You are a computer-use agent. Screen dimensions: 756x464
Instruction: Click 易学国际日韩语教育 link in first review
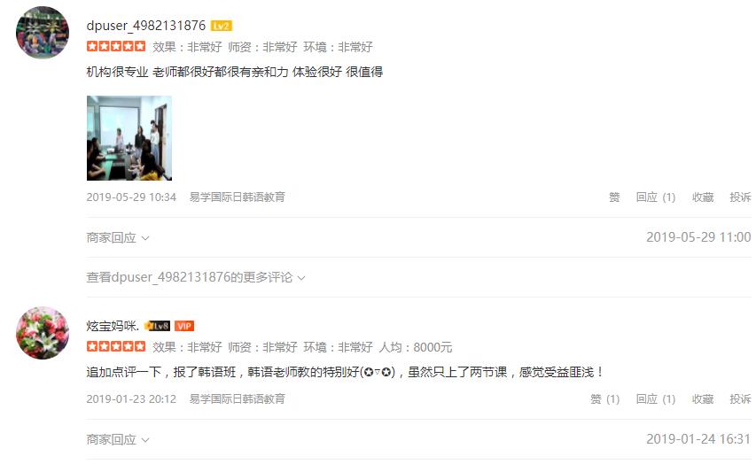coord(238,197)
